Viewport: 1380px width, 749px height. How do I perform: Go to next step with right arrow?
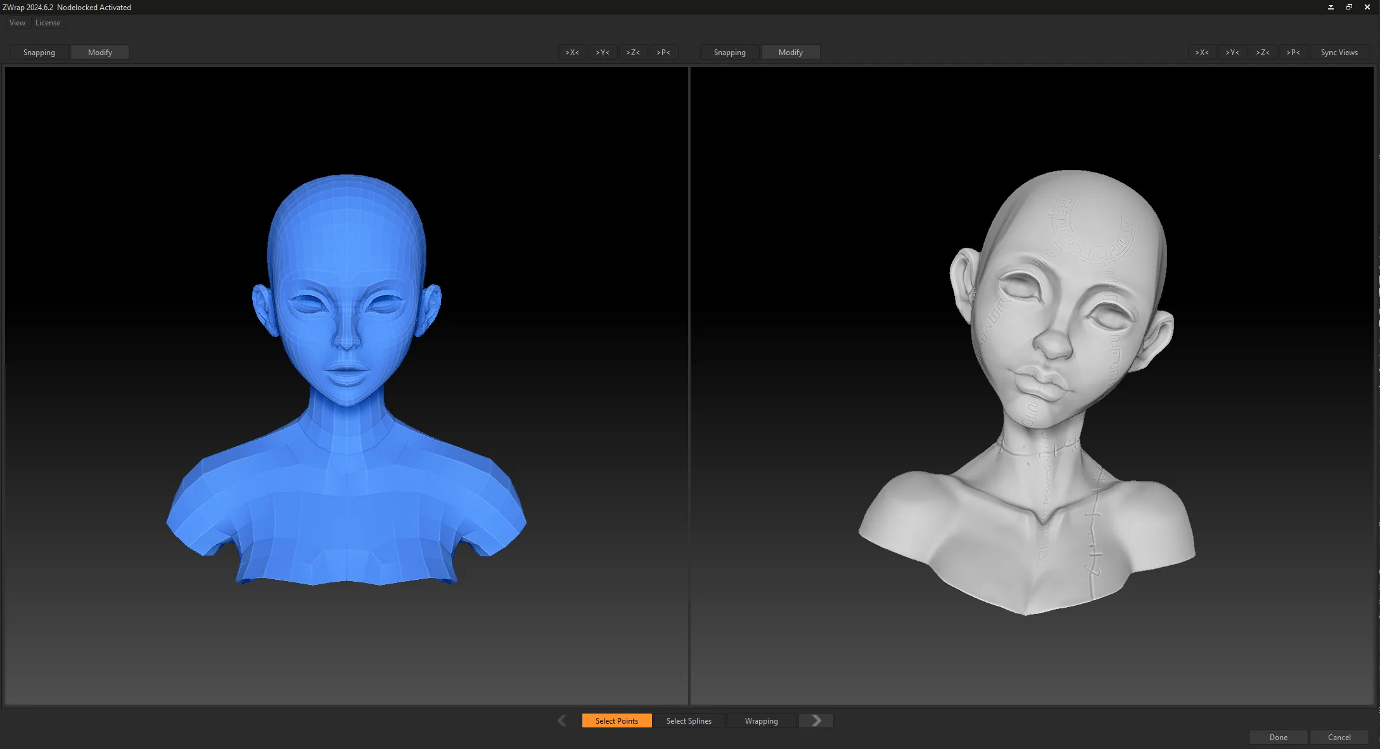pos(816,720)
